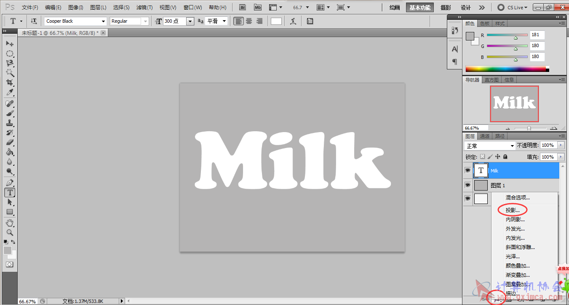Select the Hand tool
Image resolution: width=569 pixels, height=305 pixels.
click(x=10, y=223)
